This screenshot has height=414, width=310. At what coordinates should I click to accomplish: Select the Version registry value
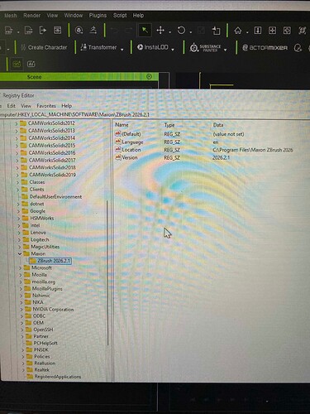click(x=130, y=157)
